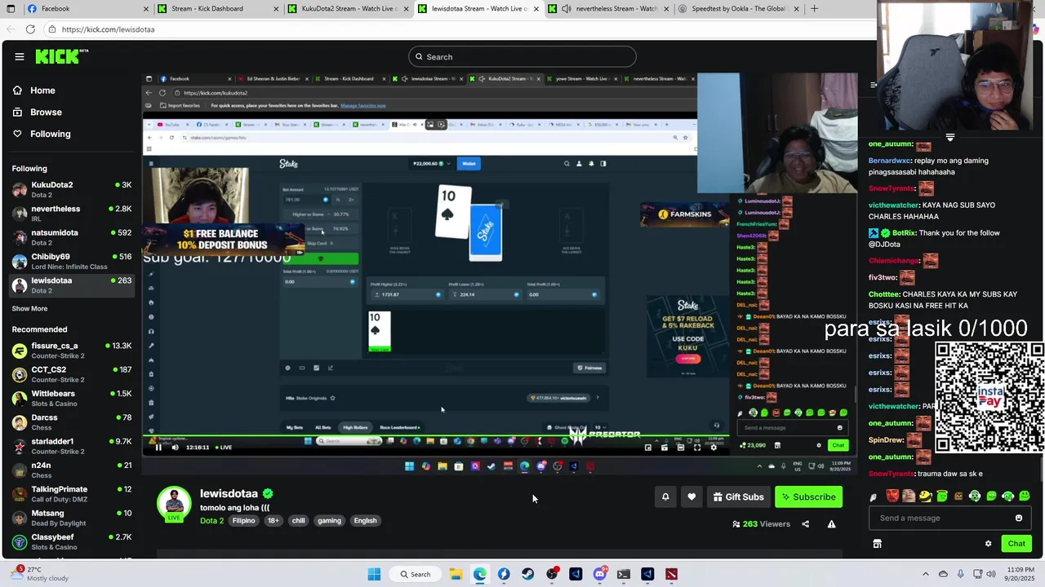The height and width of the screenshot is (587, 1045).
Task: Open KukuDota2 channel from Following
Action: [72, 190]
